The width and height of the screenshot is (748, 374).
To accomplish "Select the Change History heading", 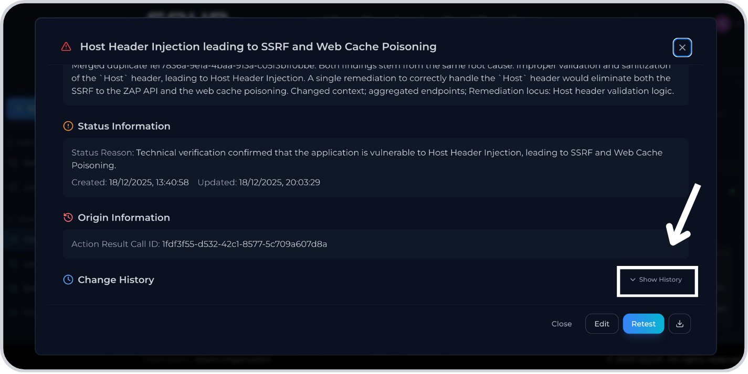I will point(115,280).
